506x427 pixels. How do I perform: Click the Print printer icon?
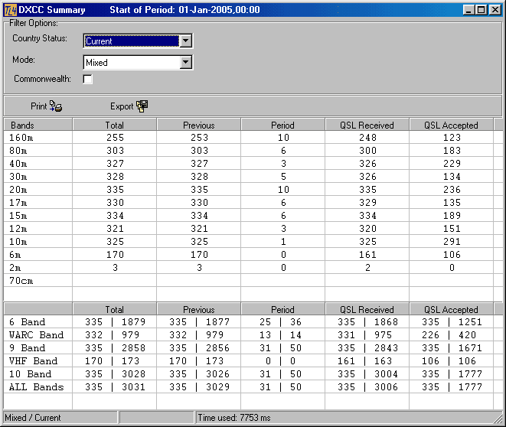[x=56, y=106]
